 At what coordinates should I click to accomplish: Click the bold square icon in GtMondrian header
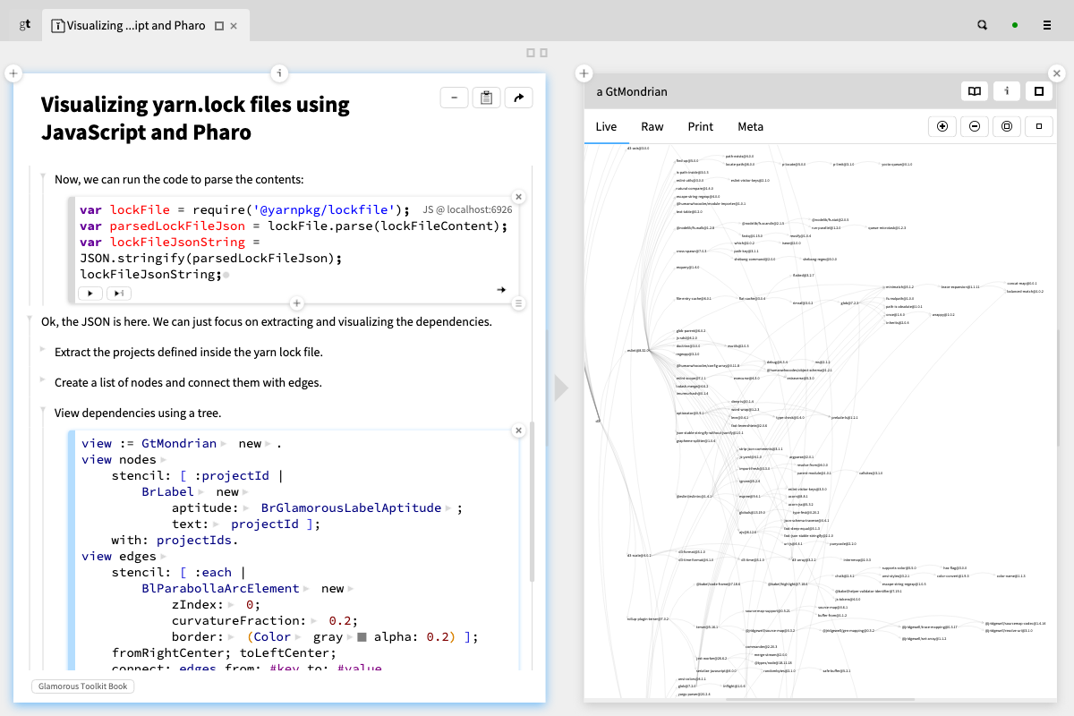point(1039,91)
